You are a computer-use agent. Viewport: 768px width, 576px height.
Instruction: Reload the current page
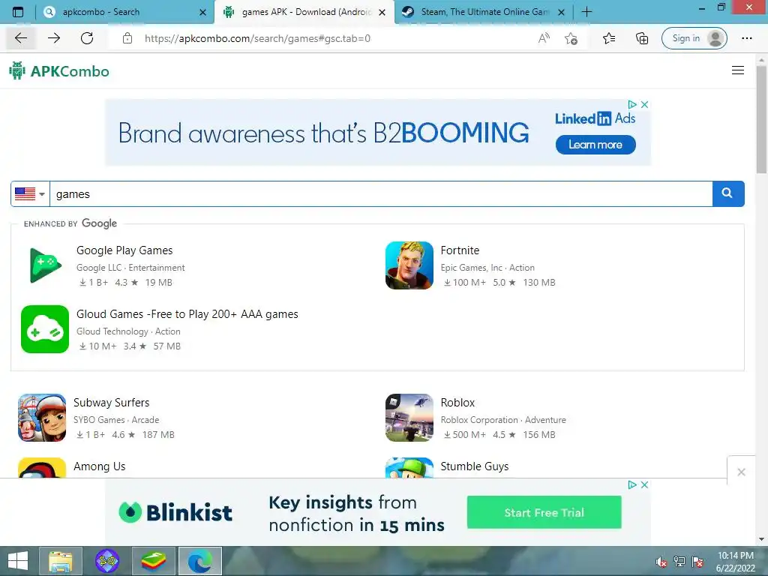[x=87, y=38]
